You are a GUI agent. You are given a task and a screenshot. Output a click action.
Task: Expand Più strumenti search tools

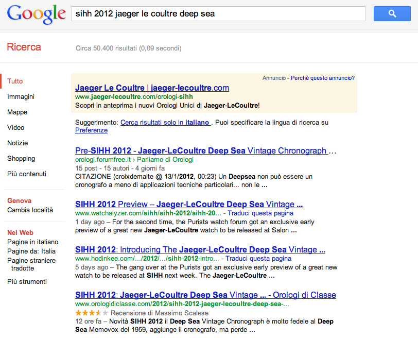point(27,281)
